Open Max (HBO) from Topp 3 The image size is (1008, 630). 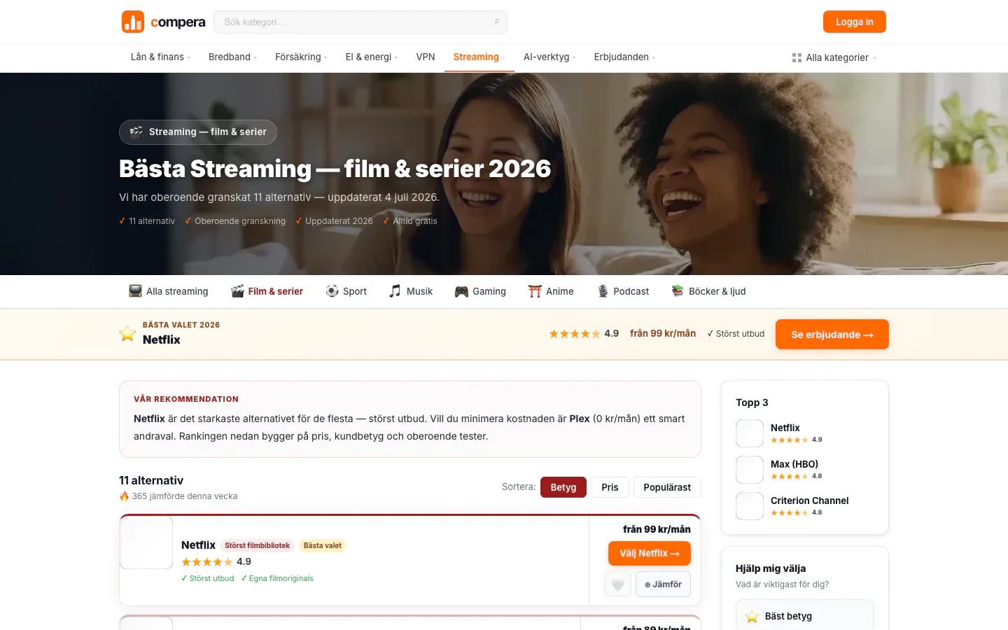(794, 464)
